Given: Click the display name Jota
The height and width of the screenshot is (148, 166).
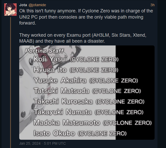Looking at the screenshot, I should point(23,5).
